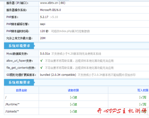Click the file_get_contents支持 check mark
149x118 pixels.
[41, 68]
